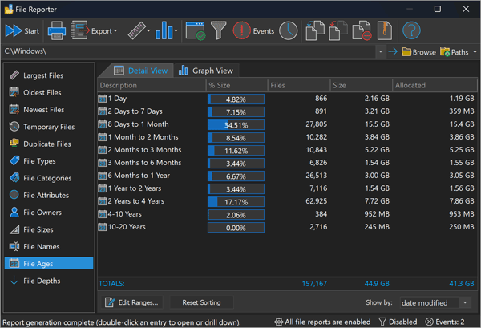Image resolution: width=481 pixels, height=328 pixels.
Task: Click the 34.51% size bar
Action: tap(236, 125)
